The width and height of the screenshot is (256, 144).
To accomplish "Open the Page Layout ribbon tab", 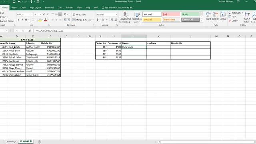I will point(35,8).
